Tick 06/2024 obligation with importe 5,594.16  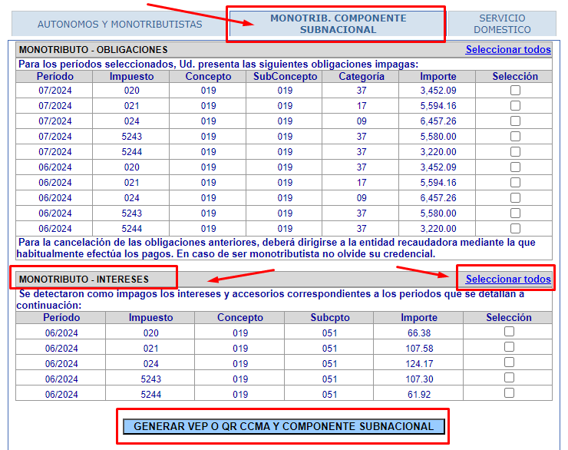tap(515, 183)
